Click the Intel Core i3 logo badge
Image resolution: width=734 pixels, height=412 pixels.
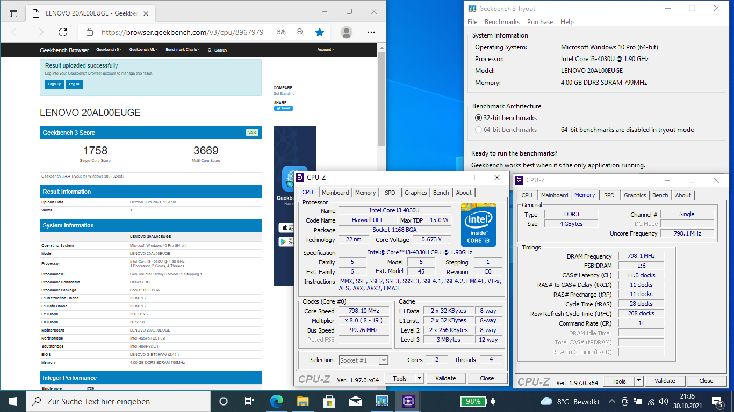coord(478,225)
